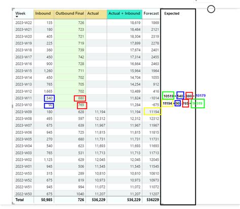The height and width of the screenshot is (209, 240).
Task: Click the Actual value 10,810 in 2022-W53
Action: coord(100,174)
